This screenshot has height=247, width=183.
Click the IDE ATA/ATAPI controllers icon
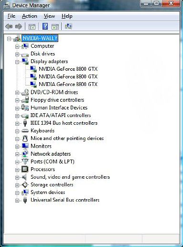pos(25,116)
